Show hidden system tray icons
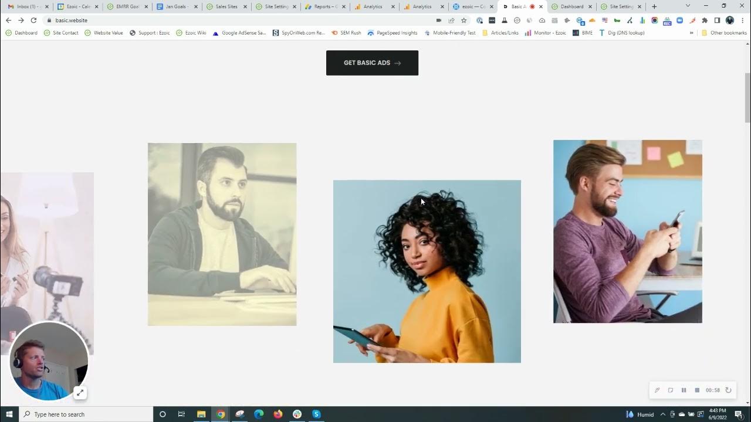This screenshot has width=751, height=422. [x=663, y=414]
